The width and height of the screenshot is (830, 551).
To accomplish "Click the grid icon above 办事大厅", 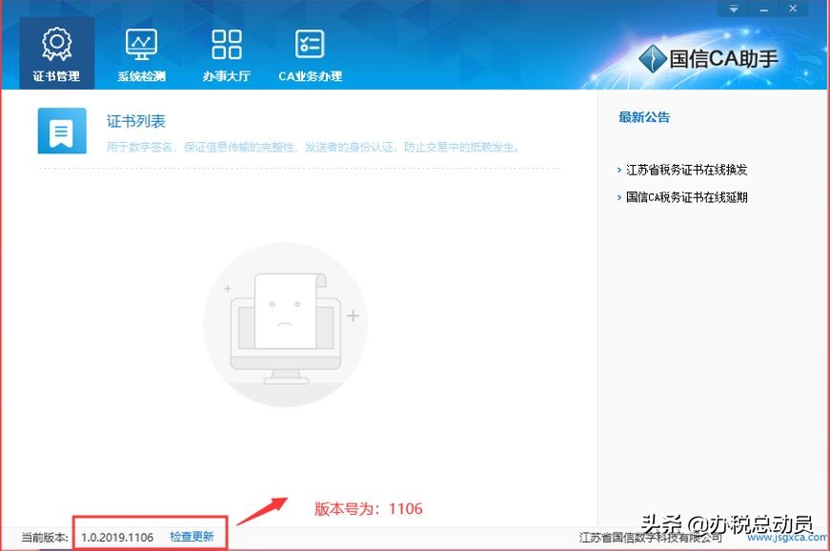I will [x=226, y=43].
